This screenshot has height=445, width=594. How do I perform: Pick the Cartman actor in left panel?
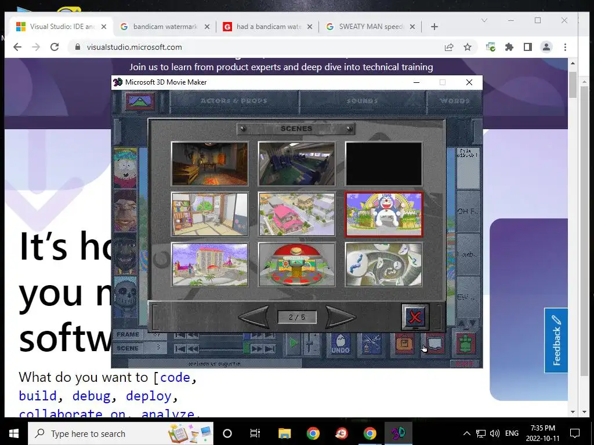pyautogui.click(x=125, y=167)
